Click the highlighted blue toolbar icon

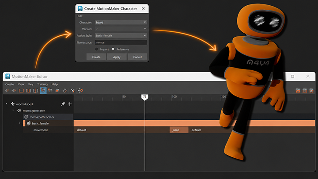pos(43,91)
